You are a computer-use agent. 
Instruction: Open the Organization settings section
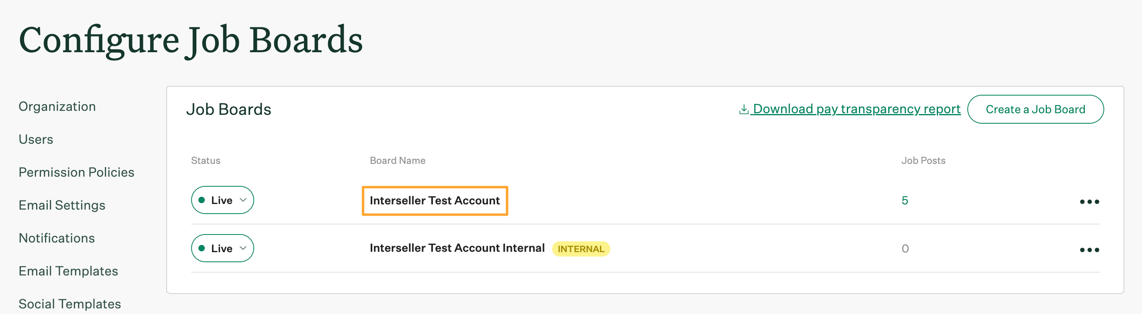point(57,106)
